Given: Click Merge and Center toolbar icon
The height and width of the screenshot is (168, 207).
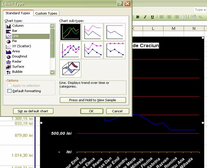Looking at the screenshot, I should pos(184,17).
